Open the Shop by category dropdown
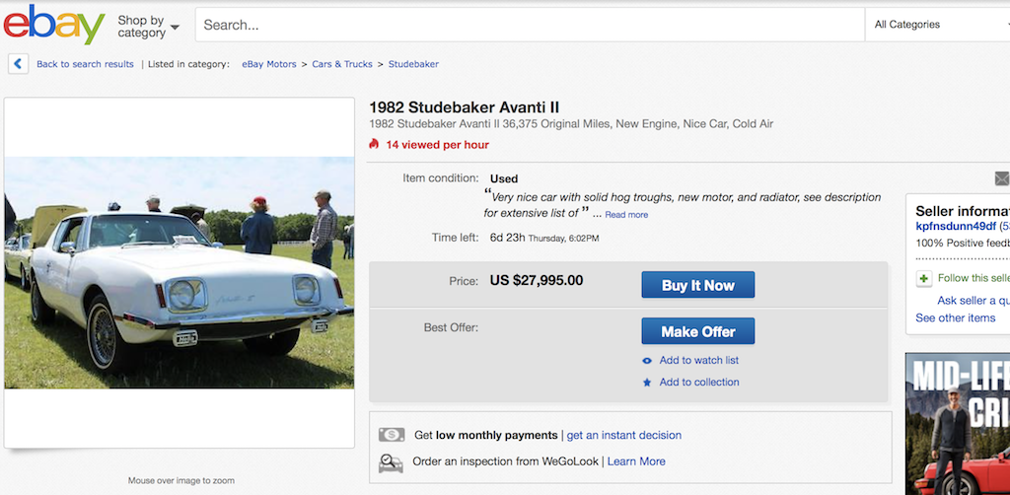This screenshot has width=1010, height=495. pos(148,26)
